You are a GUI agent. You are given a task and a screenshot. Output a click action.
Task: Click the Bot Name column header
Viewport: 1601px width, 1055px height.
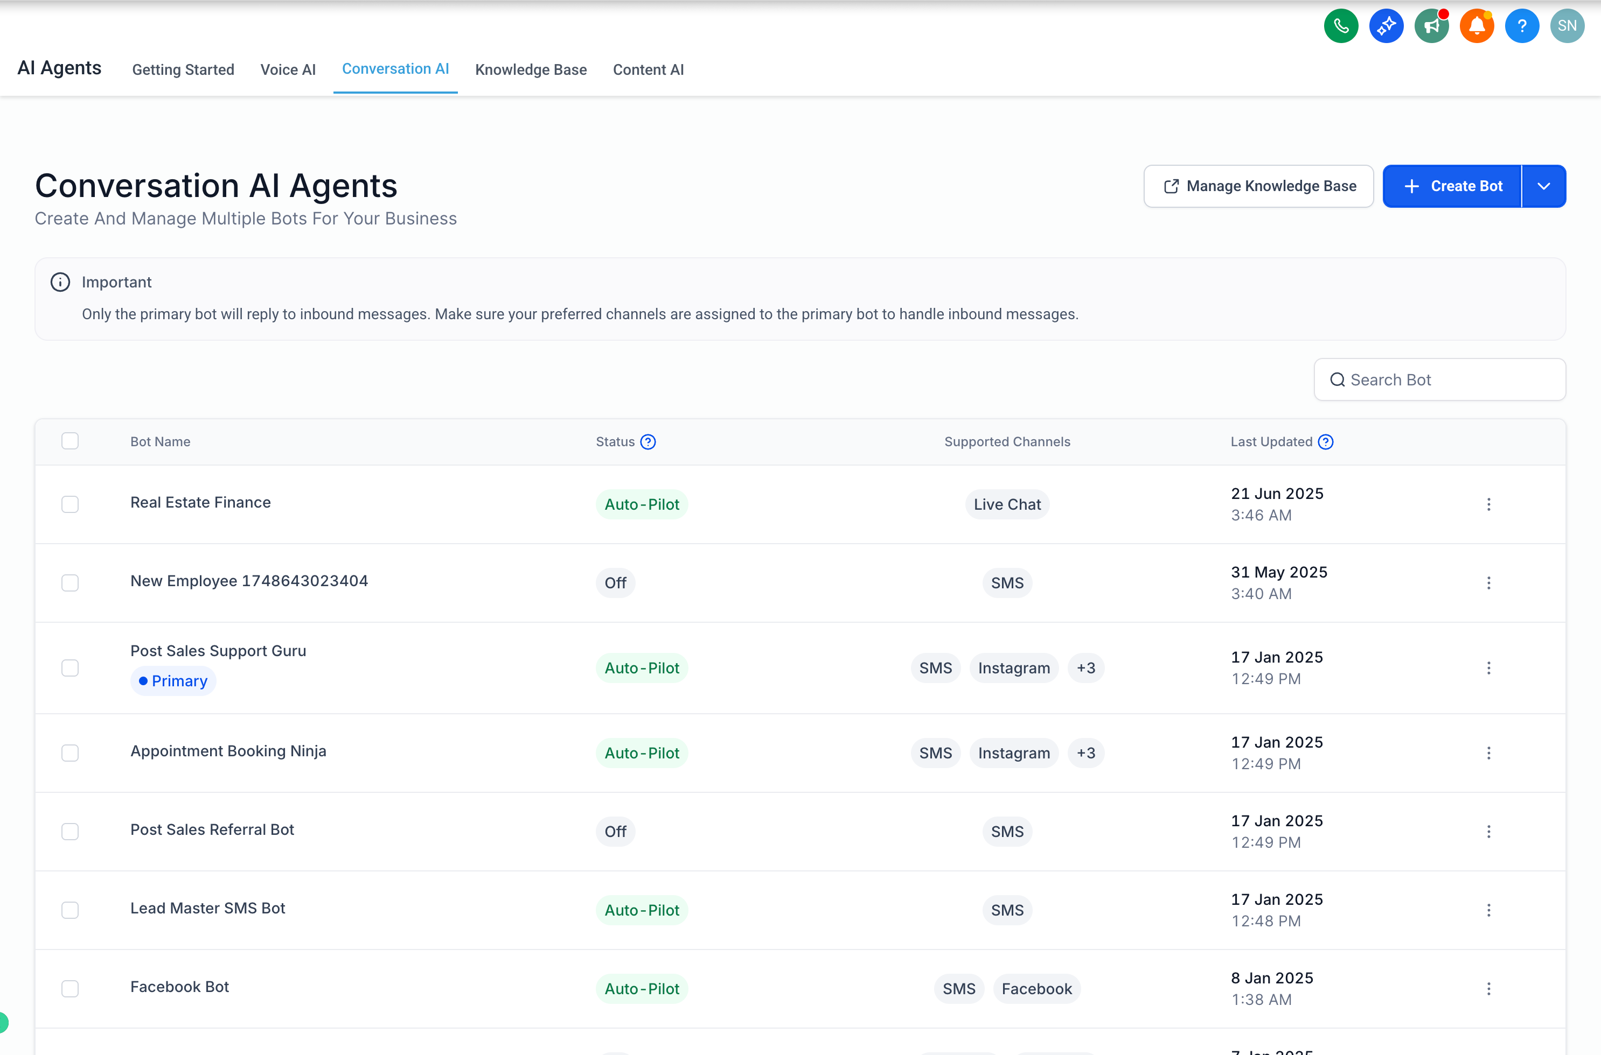coord(160,442)
